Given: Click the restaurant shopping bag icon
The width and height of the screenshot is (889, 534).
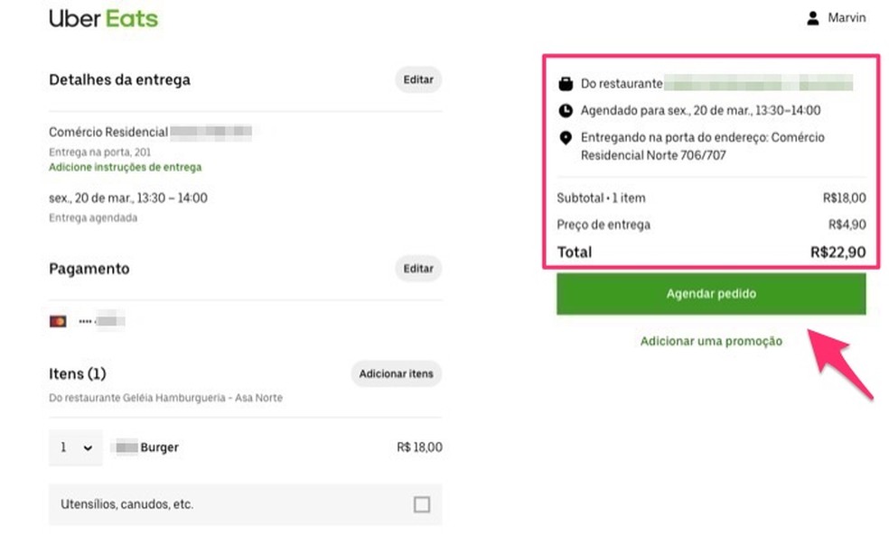Looking at the screenshot, I should [566, 82].
